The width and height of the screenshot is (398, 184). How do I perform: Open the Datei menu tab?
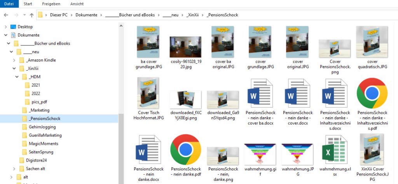8,4
